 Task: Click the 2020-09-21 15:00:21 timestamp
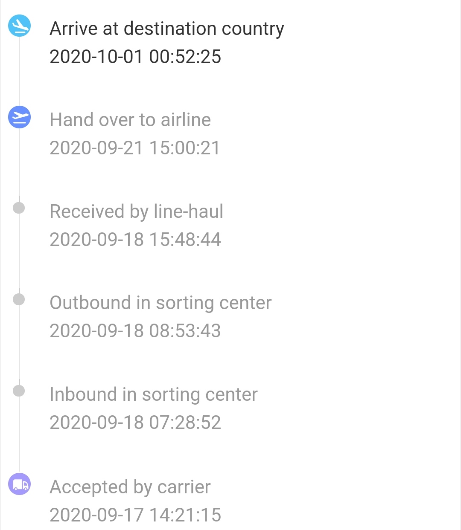[x=134, y=148]
